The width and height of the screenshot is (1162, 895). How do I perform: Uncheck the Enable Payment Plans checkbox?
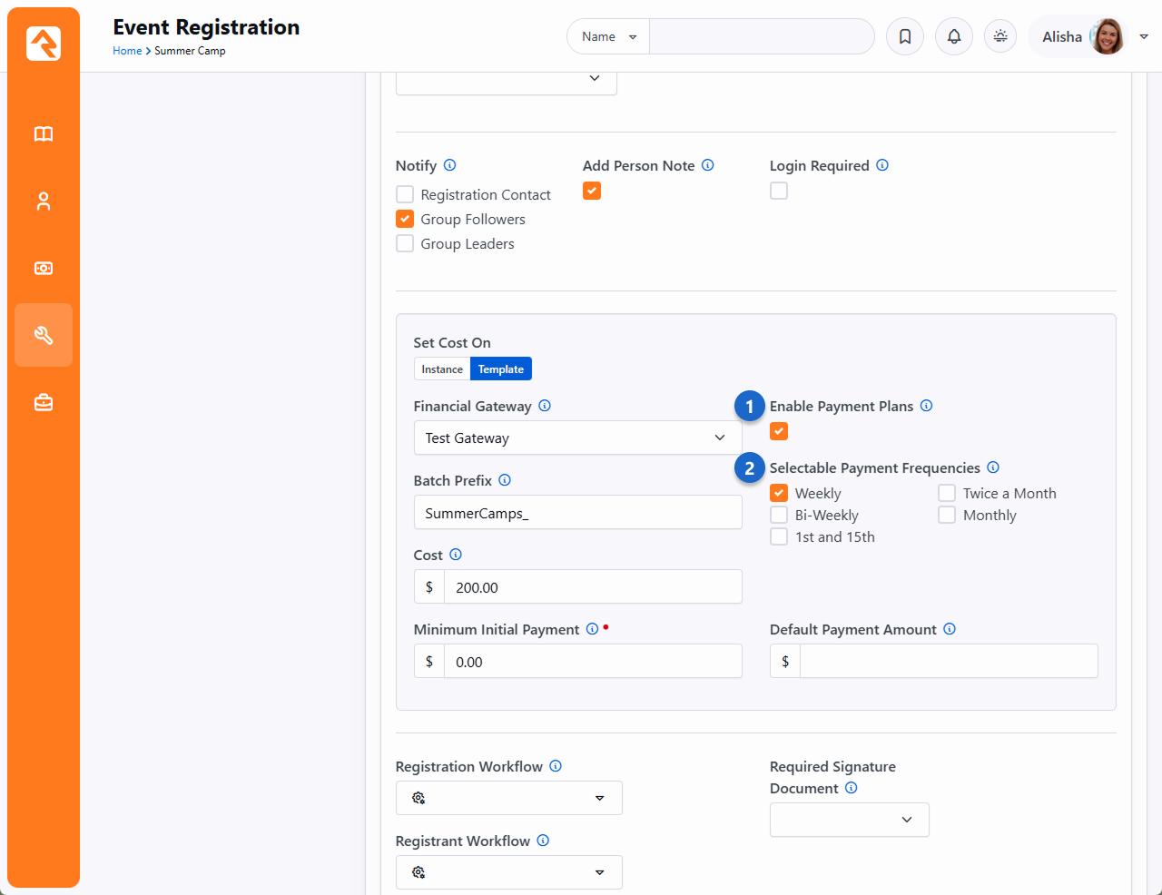click(779, 431)
